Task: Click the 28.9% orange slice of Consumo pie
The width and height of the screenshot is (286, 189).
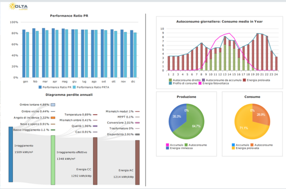Action: click(261, 114)
